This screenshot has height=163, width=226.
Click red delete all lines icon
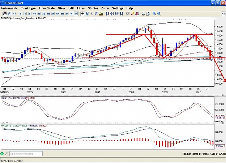click(137, 14)
